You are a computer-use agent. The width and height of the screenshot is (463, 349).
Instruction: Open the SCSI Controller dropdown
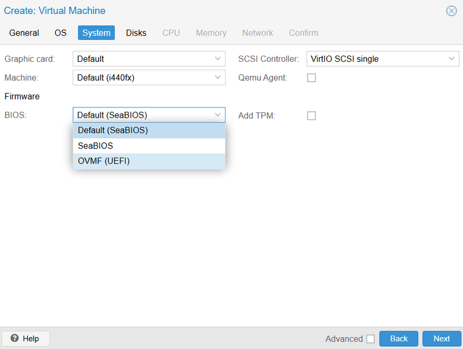(452, 58)
